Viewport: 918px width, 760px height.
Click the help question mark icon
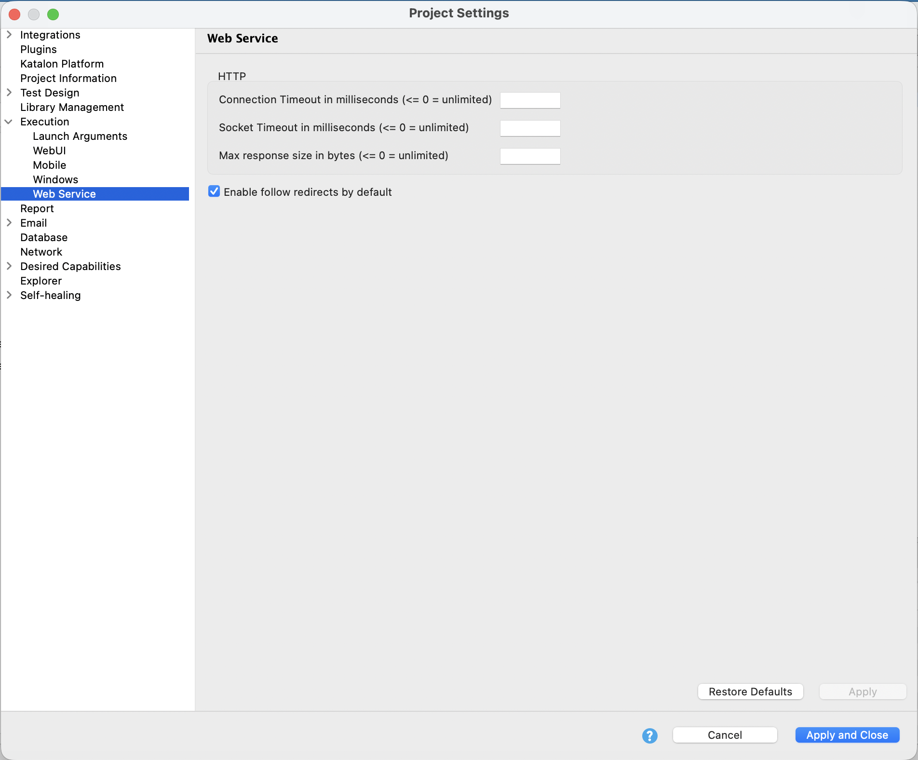(649, 736)
